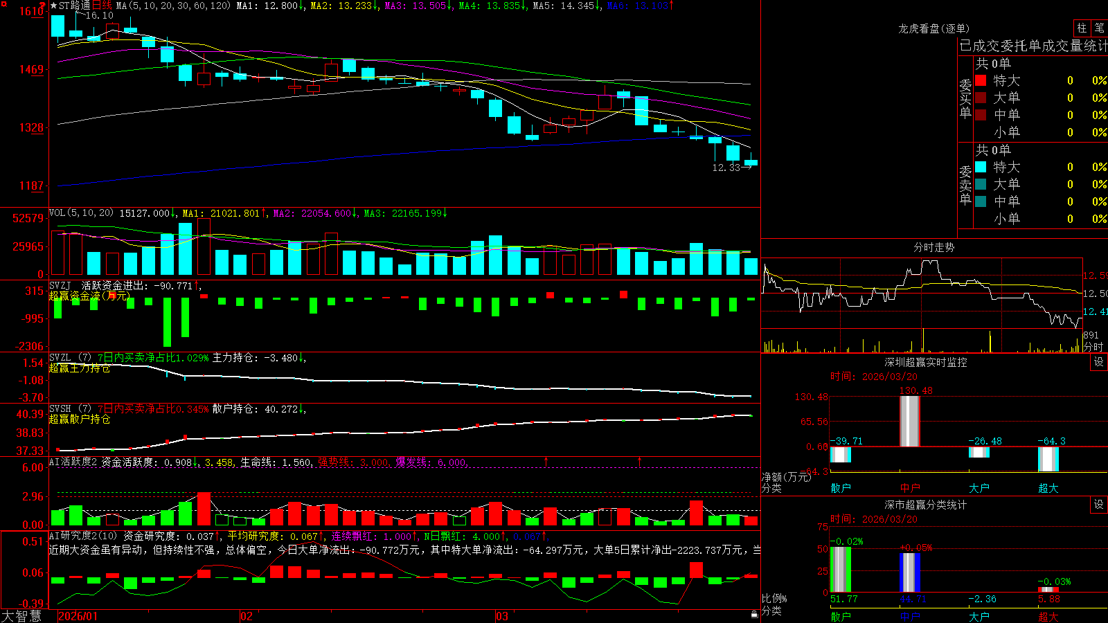Click the 强势线: 3.000 value

click(353, 462)
